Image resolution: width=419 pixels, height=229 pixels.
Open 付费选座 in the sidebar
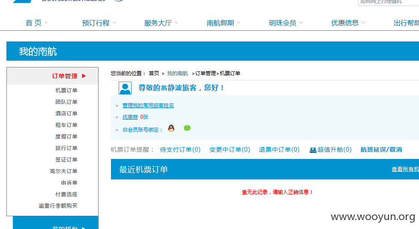[x=66, y=194]
